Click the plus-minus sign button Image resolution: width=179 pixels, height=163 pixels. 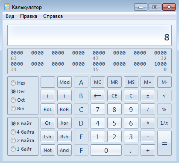click(x=148, y=96)
